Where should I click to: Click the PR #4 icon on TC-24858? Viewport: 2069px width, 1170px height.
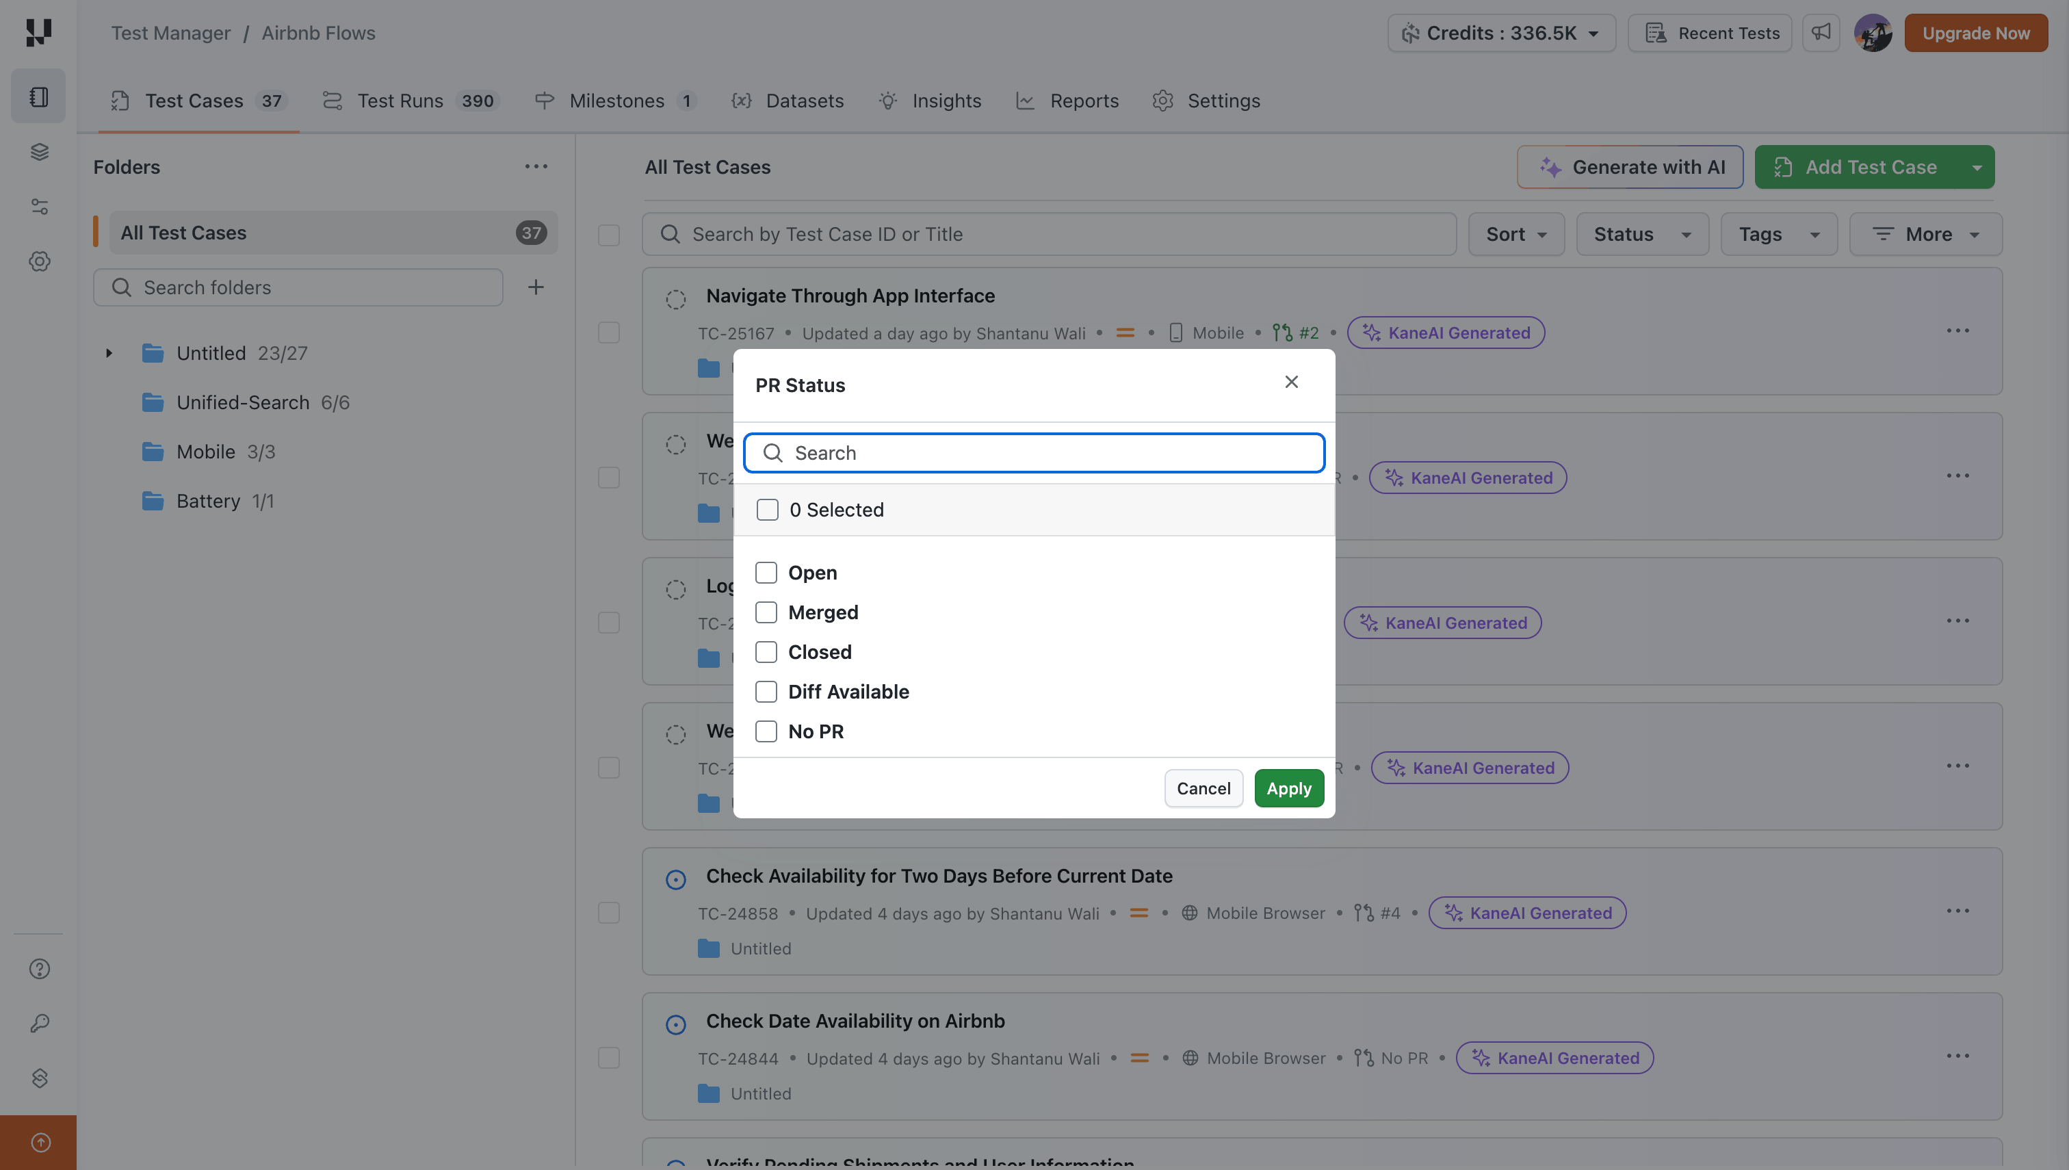pyautogui.click(x=1364, y=913)
